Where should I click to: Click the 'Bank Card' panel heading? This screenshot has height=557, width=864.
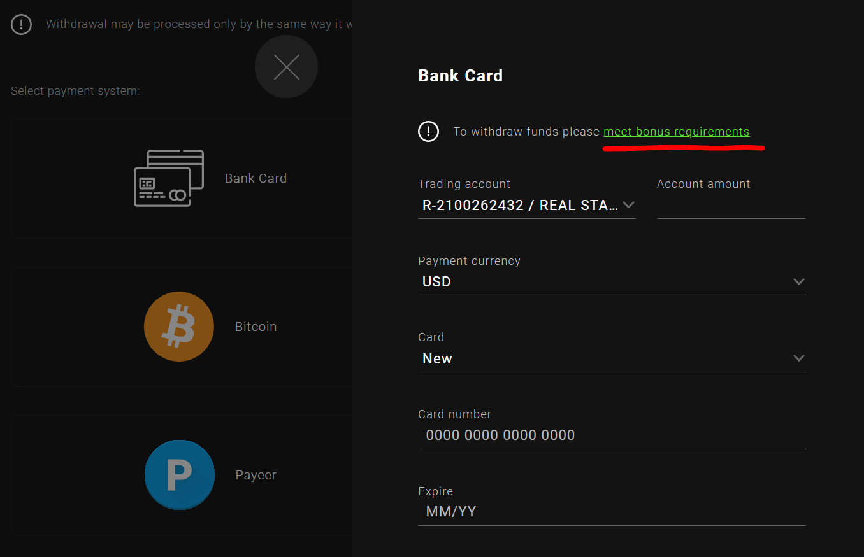tap(460, 76)
